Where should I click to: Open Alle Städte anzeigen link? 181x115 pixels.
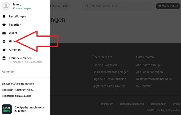pyautogui.click(x=149, y=65)
